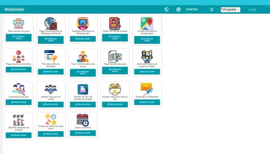Click the version number 3.5.0

click(x=252, y=10)
